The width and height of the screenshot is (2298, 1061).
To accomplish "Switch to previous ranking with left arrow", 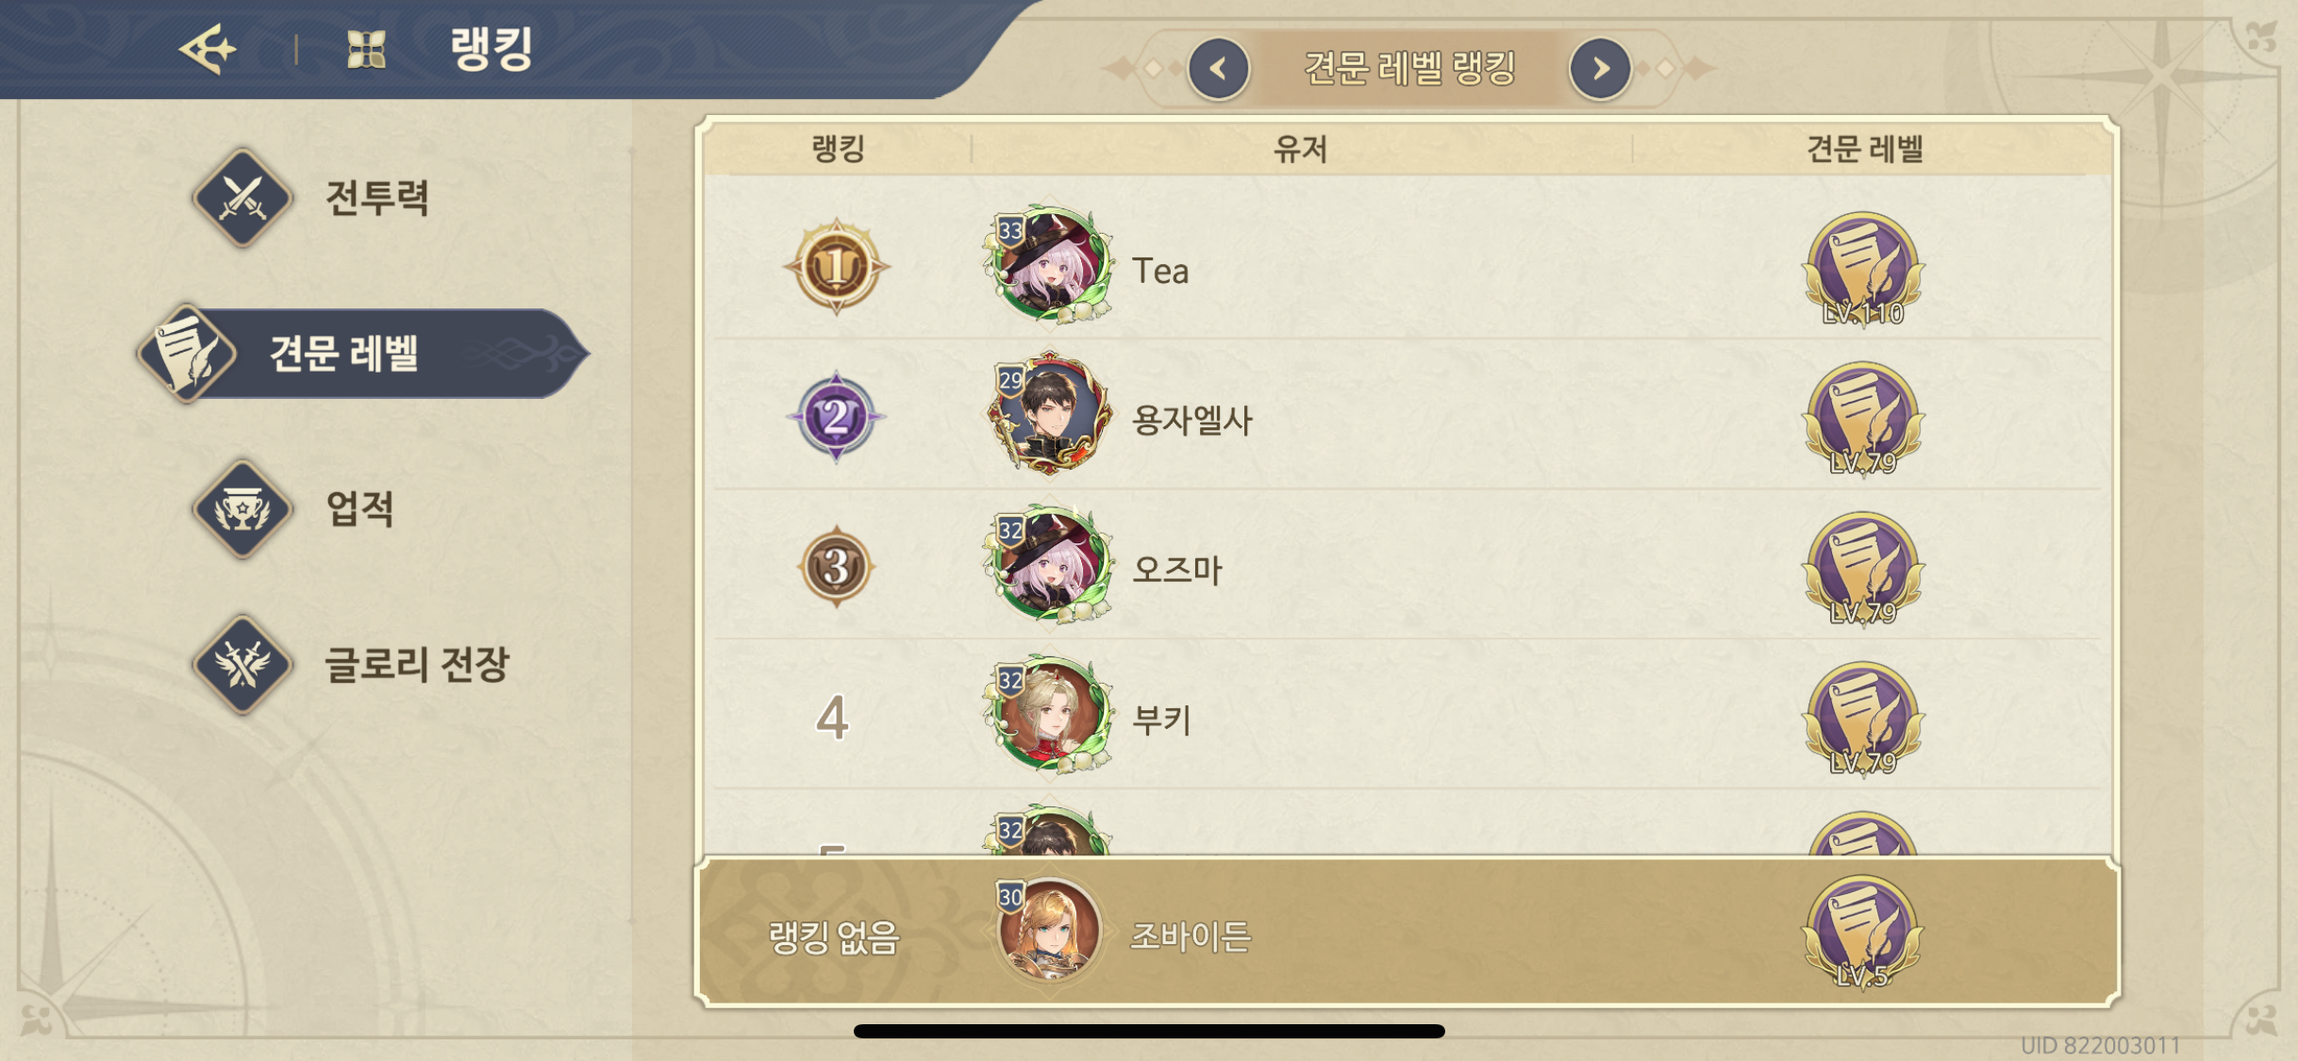I will coord(1219,68).
